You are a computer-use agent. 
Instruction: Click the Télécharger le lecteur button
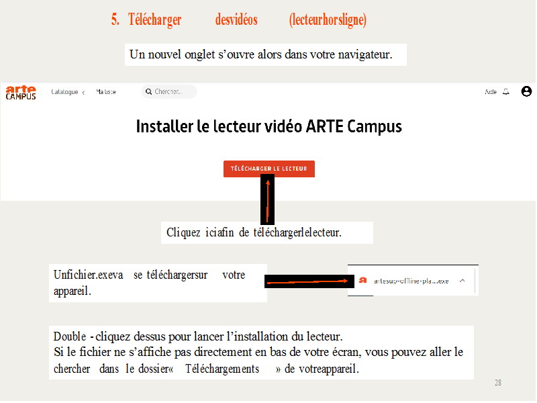pos(268,169)
